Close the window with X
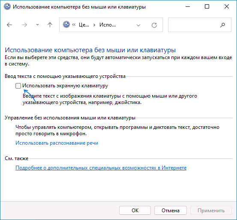This screenshot has height=220, width=237. [x=227, y=7]
